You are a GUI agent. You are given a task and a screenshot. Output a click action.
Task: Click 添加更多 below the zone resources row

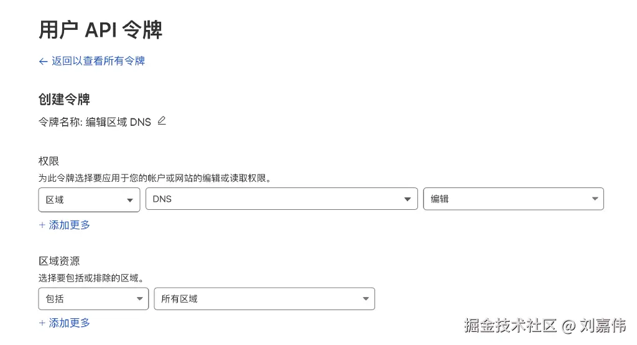pyautogui.click(x=70, y=323)
